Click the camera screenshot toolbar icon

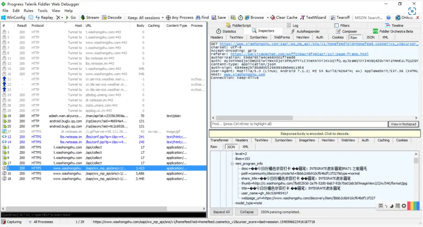pos(233,17)
